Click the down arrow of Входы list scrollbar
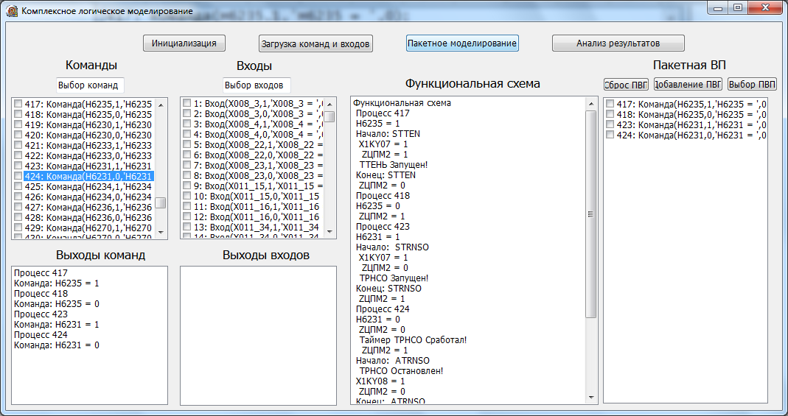788x416 pixels. 330,231
